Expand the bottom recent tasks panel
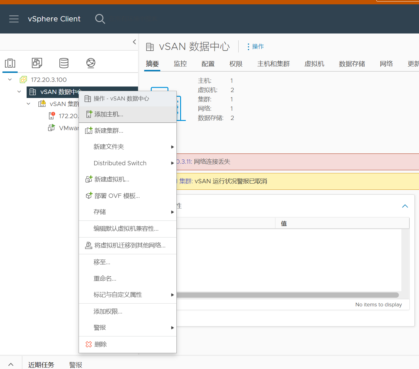419x369 pixels. pos(11,364)
